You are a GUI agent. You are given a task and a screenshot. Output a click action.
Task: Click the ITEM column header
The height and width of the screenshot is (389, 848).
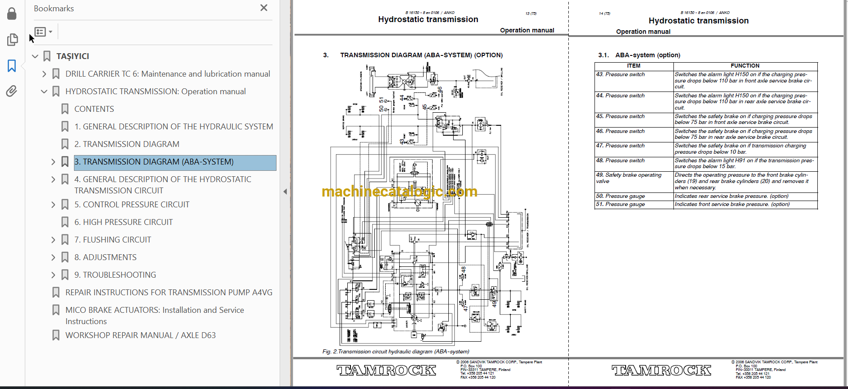click(x=634, y=66)
